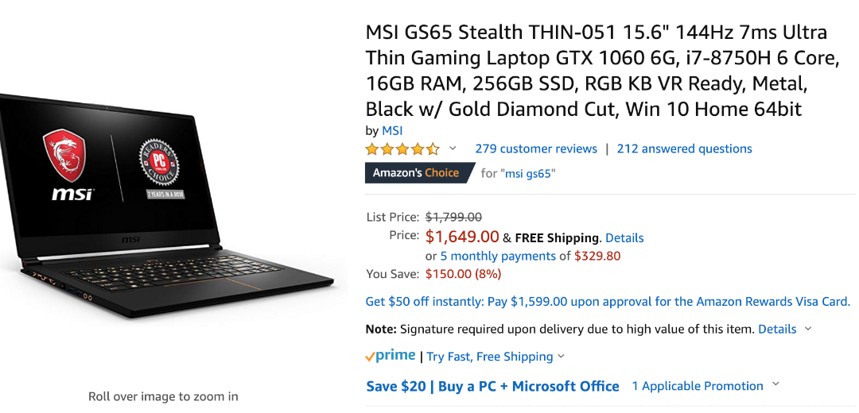The height and width of the screenshot is (413, 859).
Task: Open the Get $50 off instantly offer
Action: pos(608,302)
